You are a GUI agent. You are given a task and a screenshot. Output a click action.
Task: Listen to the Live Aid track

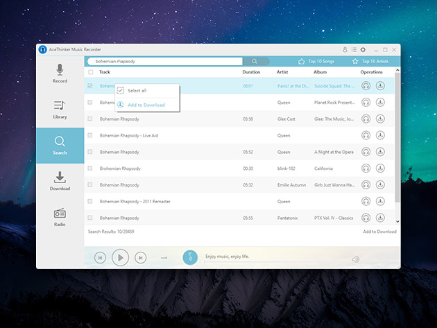[366, 135]
